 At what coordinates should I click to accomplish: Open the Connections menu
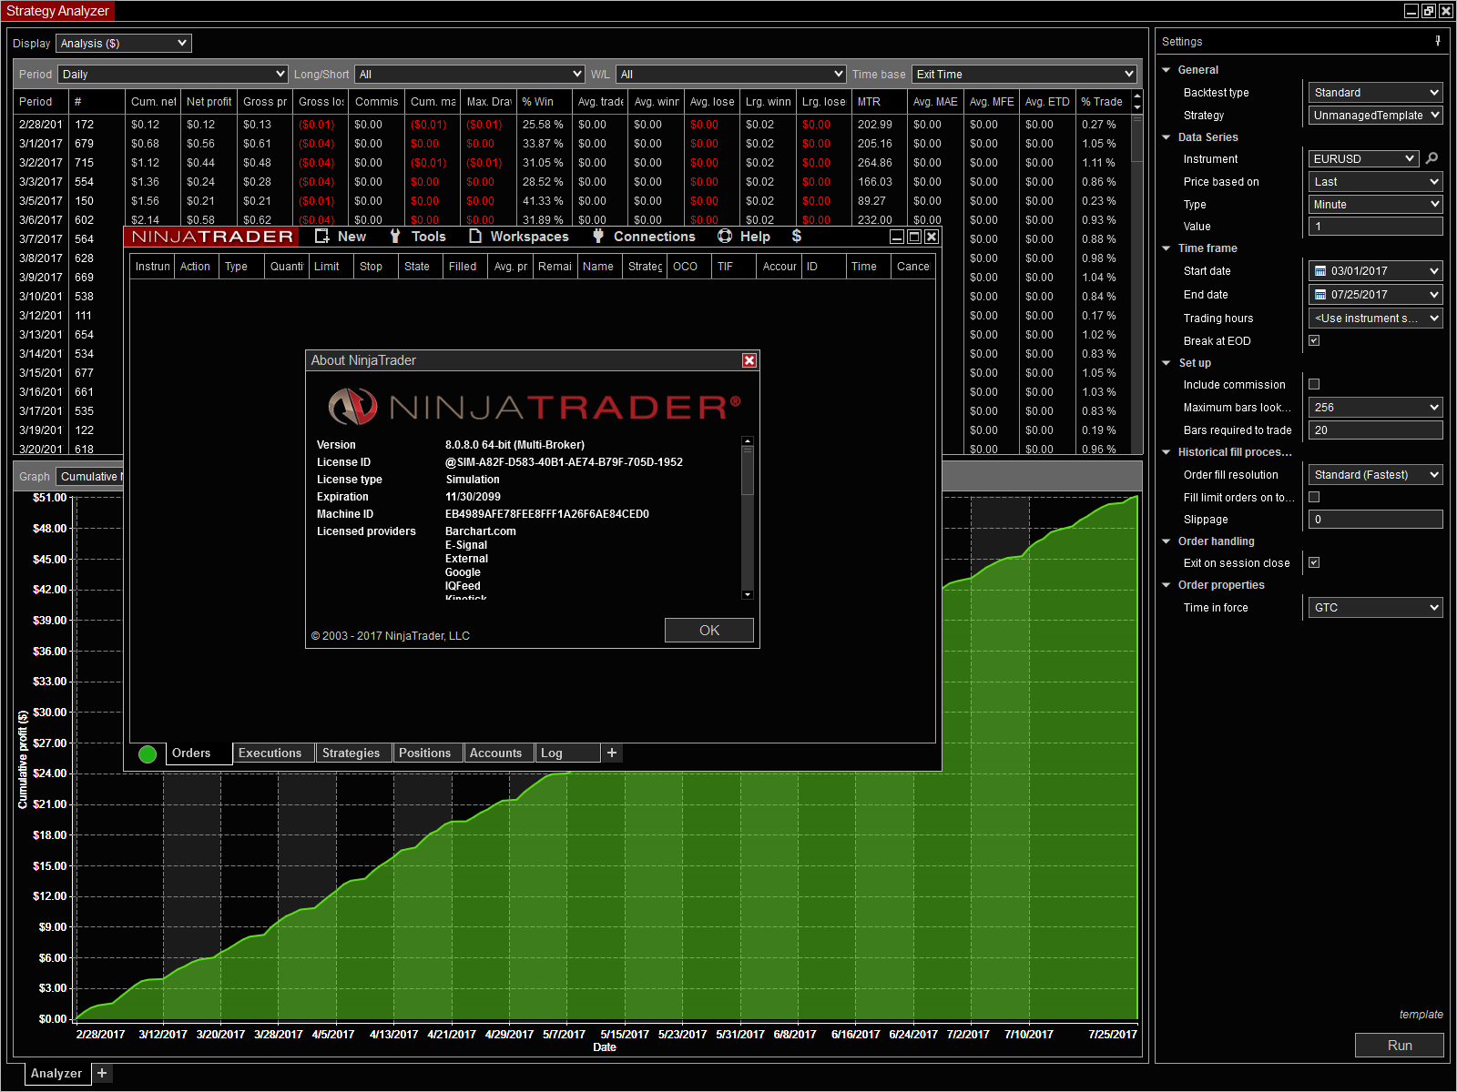pyautogui.click(x=644, y=237)
